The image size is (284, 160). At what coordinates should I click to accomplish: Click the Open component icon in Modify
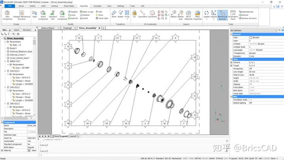point(35,14)
